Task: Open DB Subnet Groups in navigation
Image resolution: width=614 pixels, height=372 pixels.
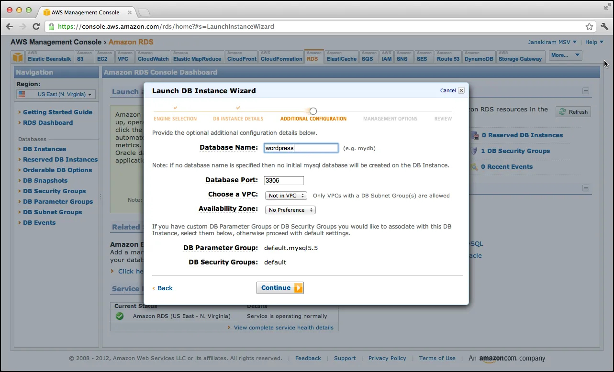Action: coord(53,212)
